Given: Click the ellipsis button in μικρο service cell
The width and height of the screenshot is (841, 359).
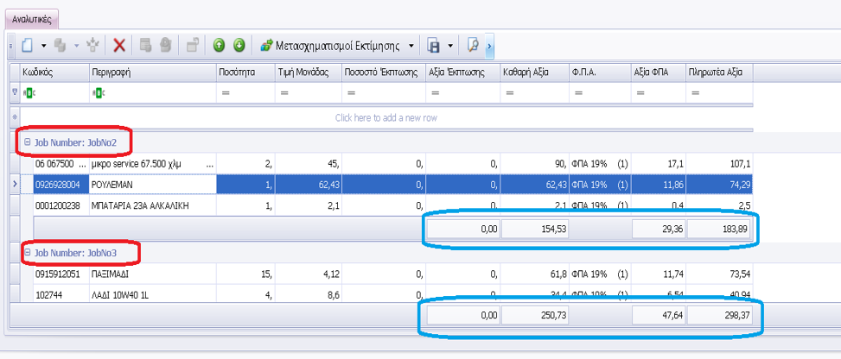Looking at the screenshot, I should (211, 163).
